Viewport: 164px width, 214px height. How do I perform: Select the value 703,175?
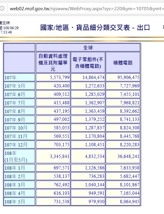[61, 145]
